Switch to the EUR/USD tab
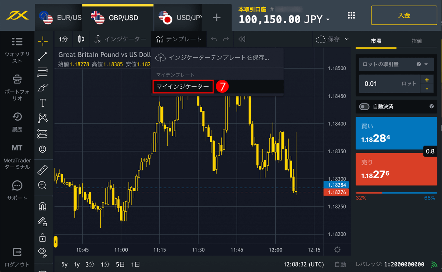Viewport: 442px width, 272px height. pos(59,18)
